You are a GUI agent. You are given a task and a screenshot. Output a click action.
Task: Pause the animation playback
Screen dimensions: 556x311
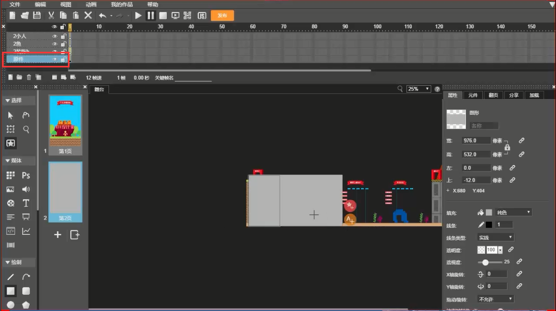pos(150,16)
